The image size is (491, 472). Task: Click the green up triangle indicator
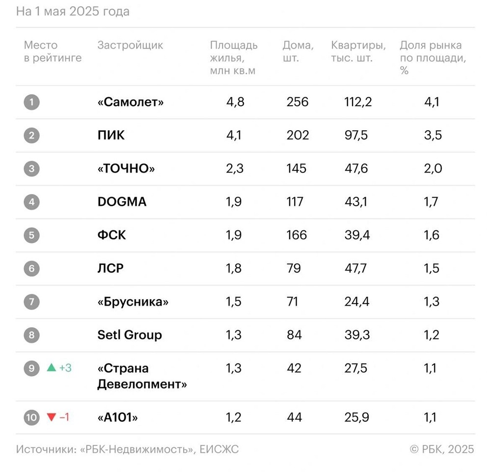click(52, 367)
